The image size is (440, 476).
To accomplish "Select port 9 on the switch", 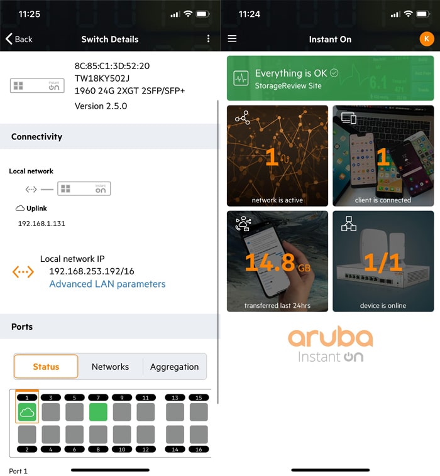I will pos(122,412).
